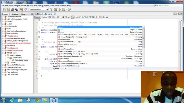
Task: Click the Build Project hammer icon
Action: (x=51, y=9)
